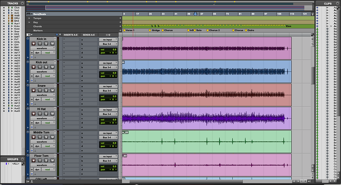
Task: Select the Kickt track in the Tracks list
Action: coord(17,29)
